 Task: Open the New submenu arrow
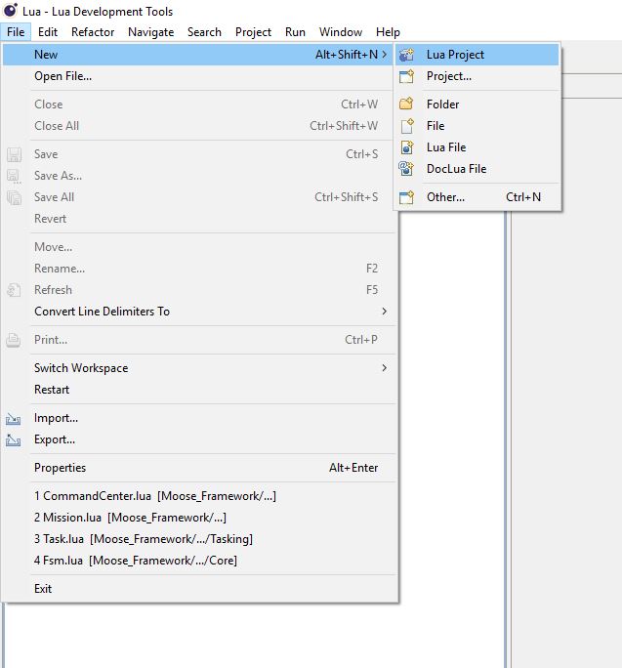point(384,55)
